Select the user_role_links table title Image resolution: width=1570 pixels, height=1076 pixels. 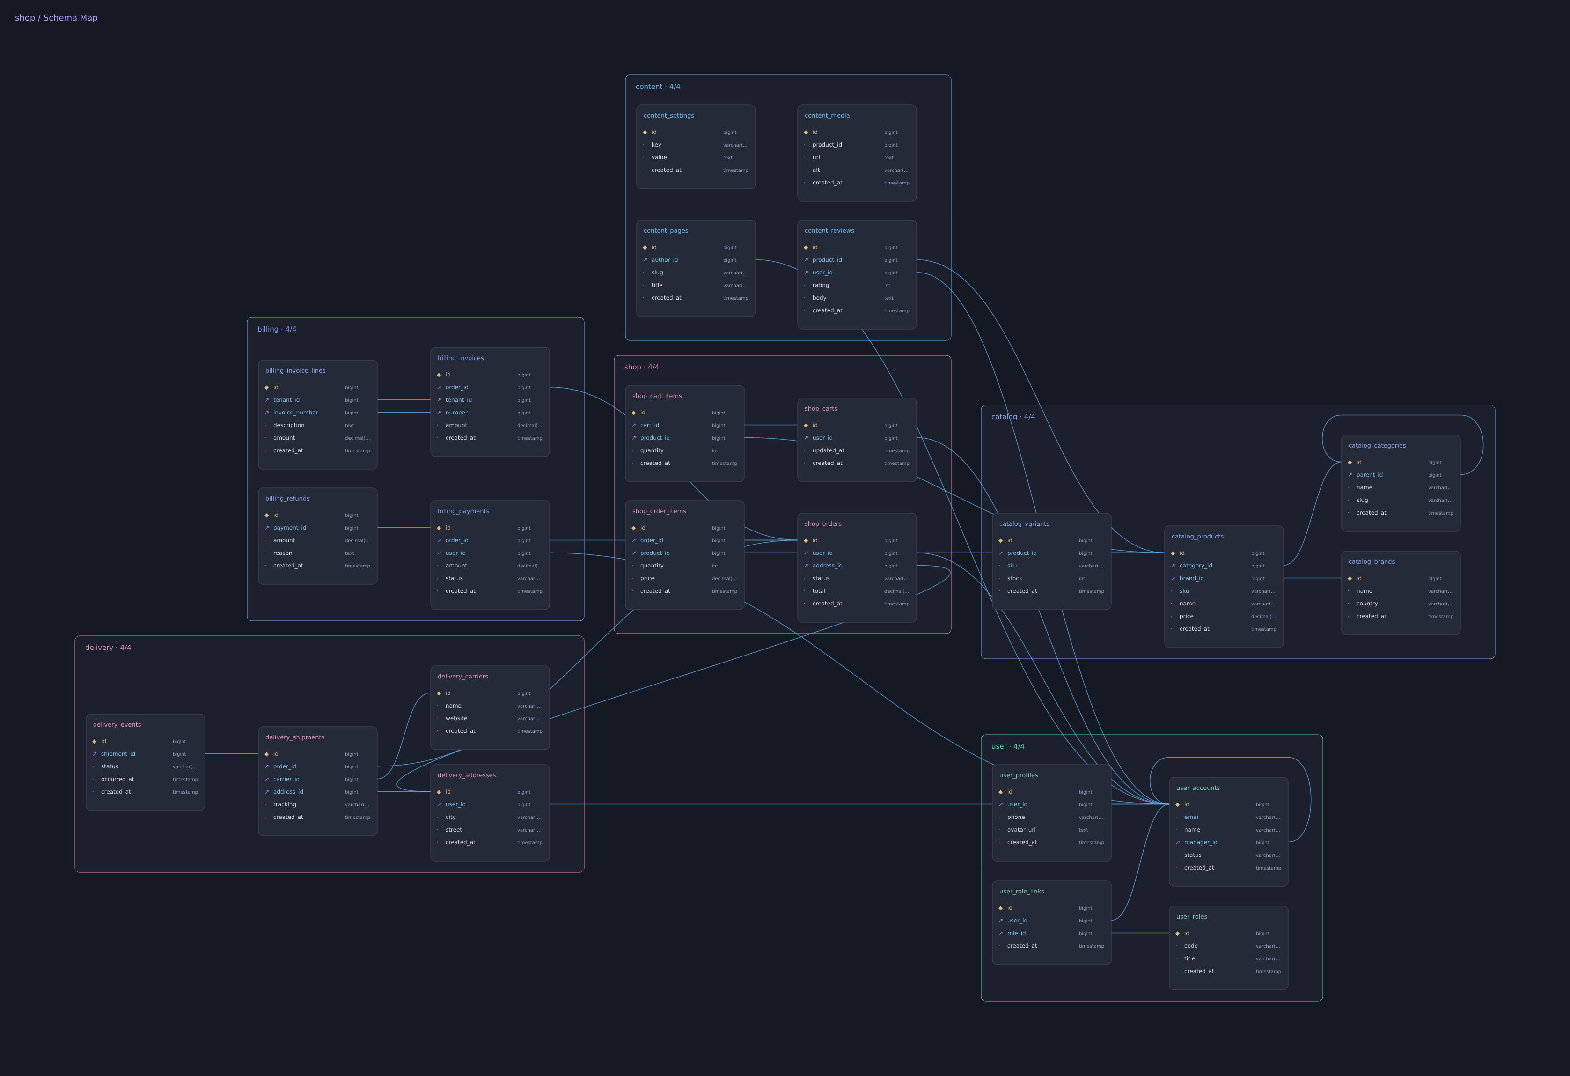(1021, 892)
